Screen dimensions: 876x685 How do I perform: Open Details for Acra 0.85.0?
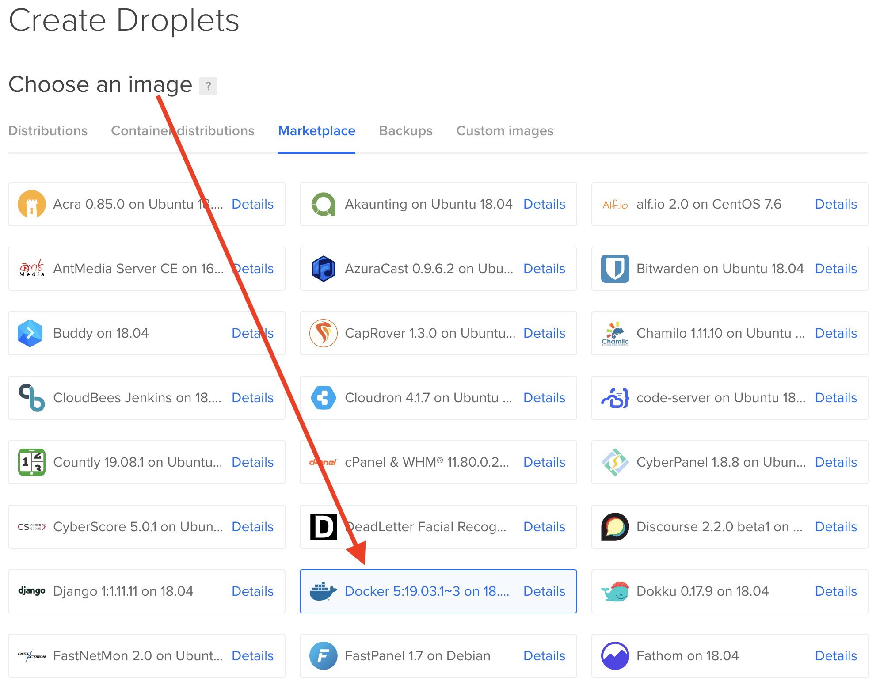click(252, 204)
